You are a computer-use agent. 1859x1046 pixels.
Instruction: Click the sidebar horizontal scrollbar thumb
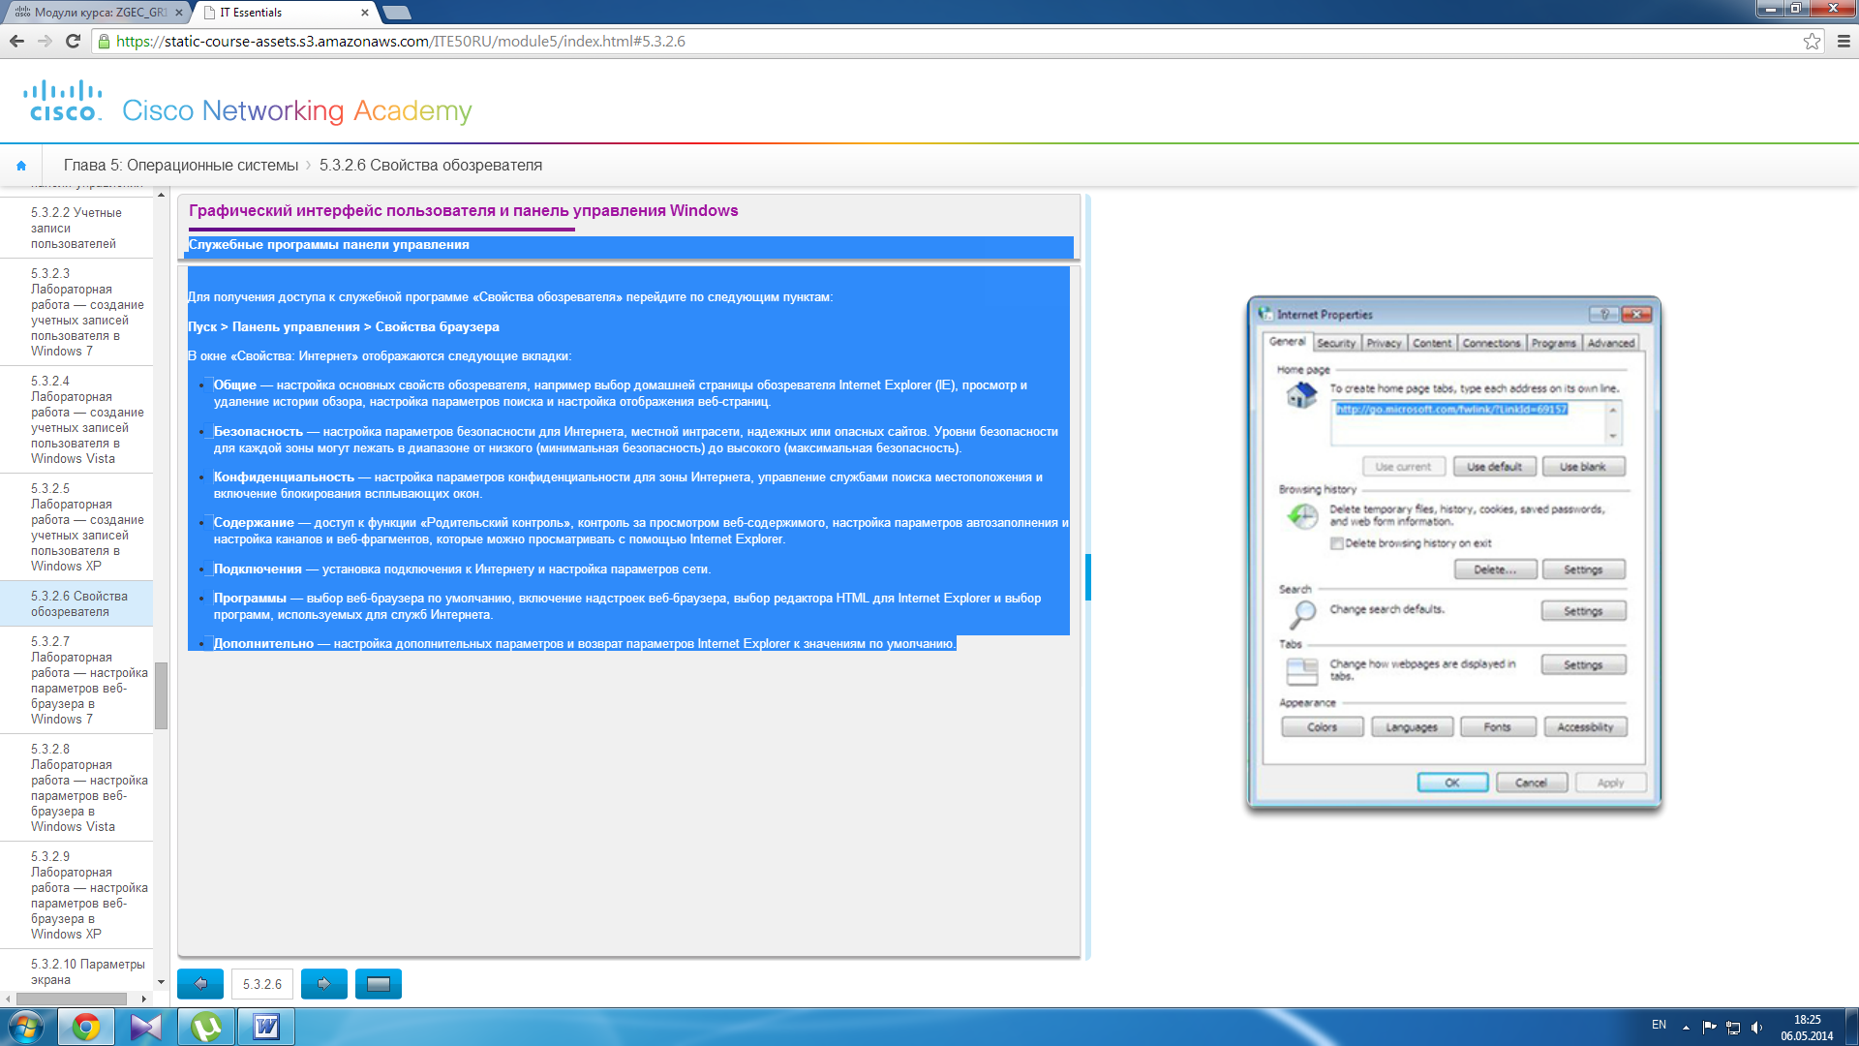point(72,999)
